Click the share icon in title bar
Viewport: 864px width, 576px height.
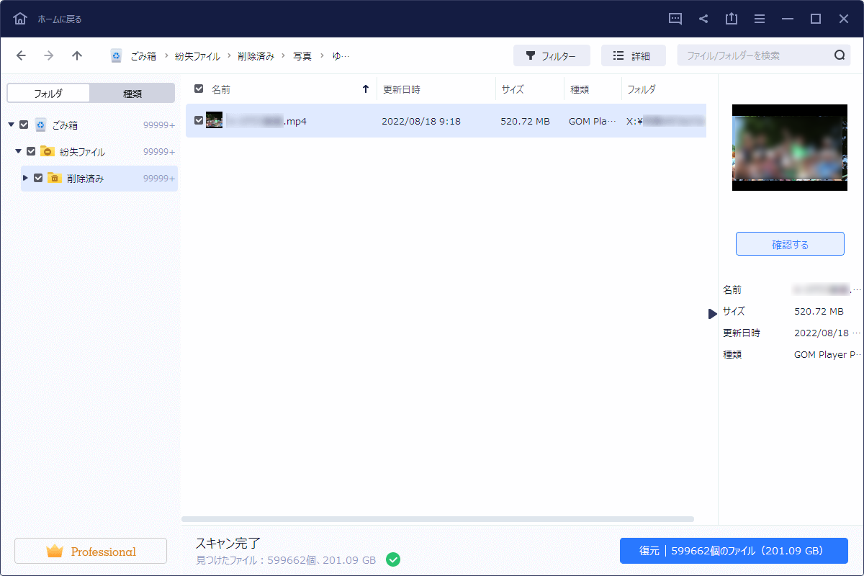pos(703,19)
